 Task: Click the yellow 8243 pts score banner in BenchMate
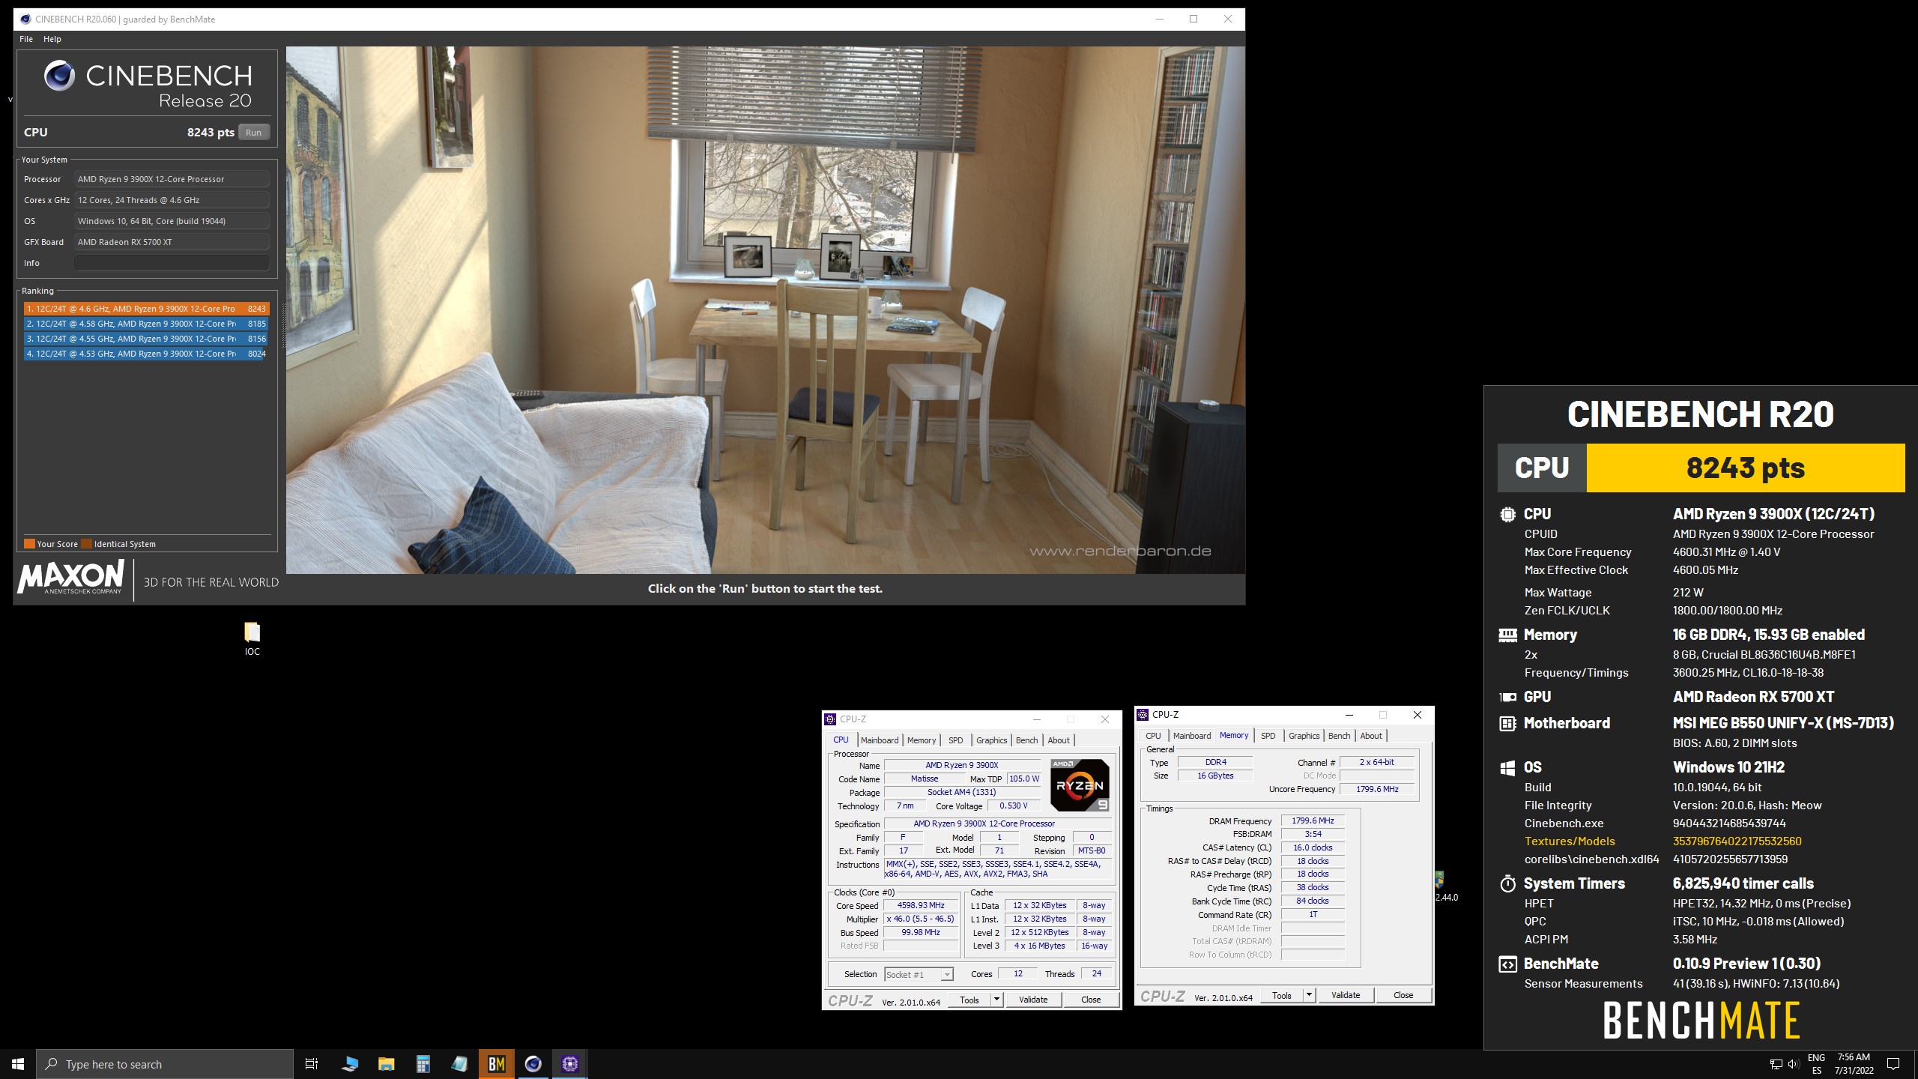pyautogui.click(x=1745, y=468)
